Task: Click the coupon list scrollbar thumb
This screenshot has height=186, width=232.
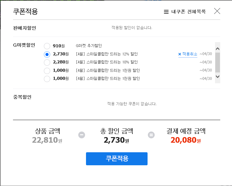Action: click(217, 62)
